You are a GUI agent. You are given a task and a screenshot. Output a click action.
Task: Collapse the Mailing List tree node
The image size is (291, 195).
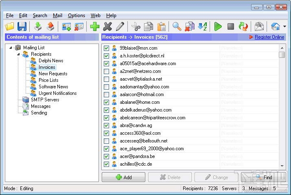point(11,48)
